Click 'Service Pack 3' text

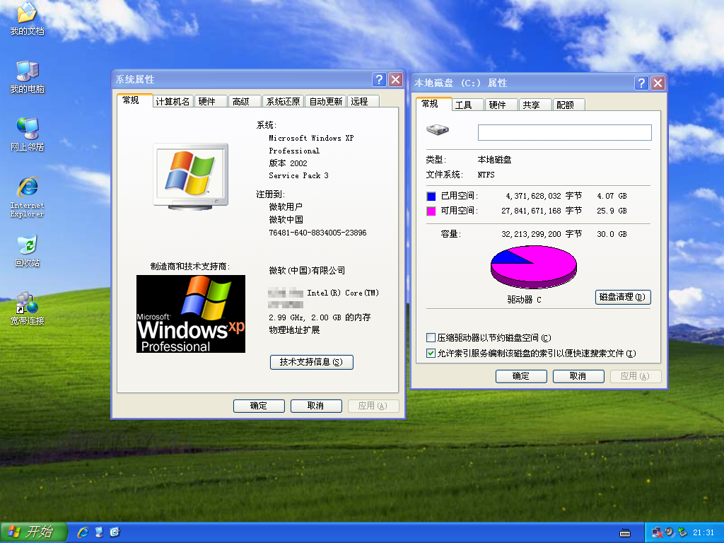(x=299, y=175)
